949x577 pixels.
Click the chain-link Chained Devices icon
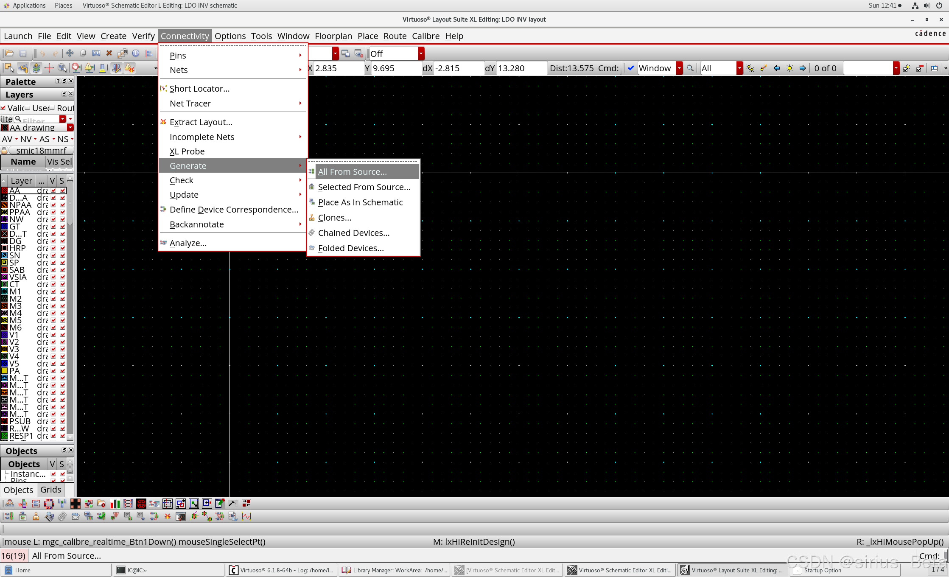coord(62,516)
